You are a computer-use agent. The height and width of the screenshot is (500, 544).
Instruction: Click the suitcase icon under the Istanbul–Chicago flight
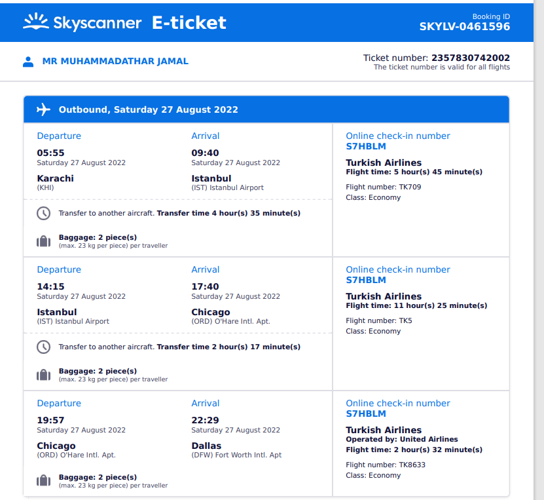[x=43, y=375]
